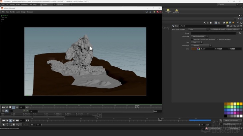Open Main radial menu dropdown in menubar

coord(64,5)
